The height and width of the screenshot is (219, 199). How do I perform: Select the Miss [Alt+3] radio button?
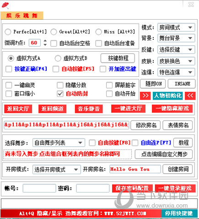[98, 32]
